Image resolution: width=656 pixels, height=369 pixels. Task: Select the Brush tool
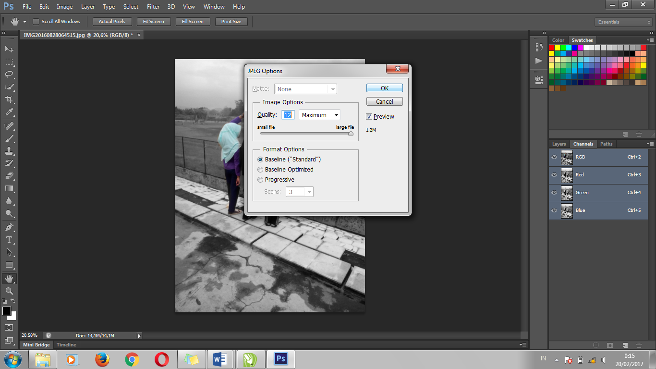[x=9, y=138]
